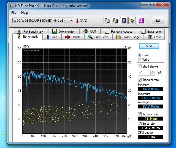Switch to the Extra tests tab
This screenshot has height=148, width=176.
(x=151, y=31)
